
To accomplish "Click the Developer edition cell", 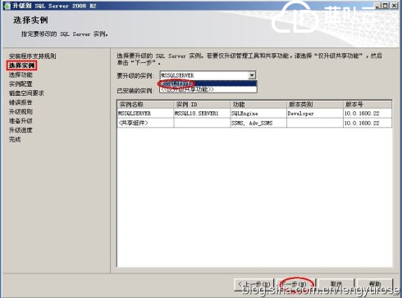I will [x=315, y=113].
